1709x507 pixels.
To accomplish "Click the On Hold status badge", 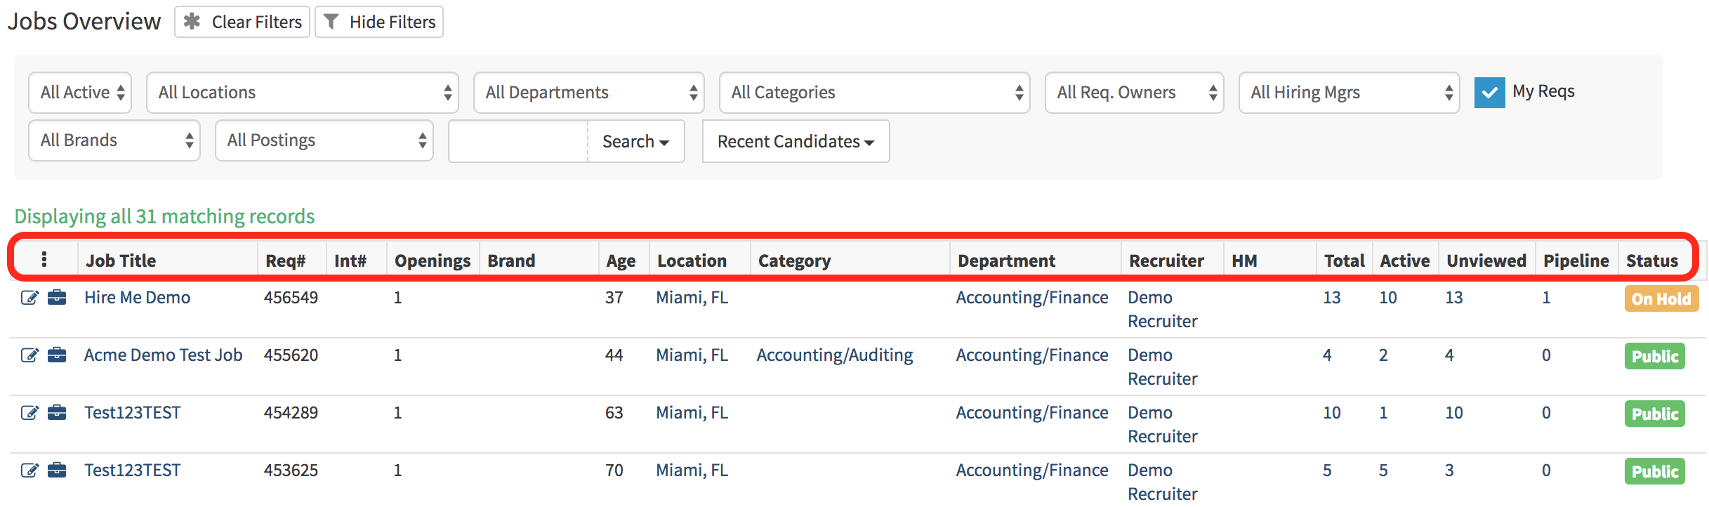I will (1661, 299).
